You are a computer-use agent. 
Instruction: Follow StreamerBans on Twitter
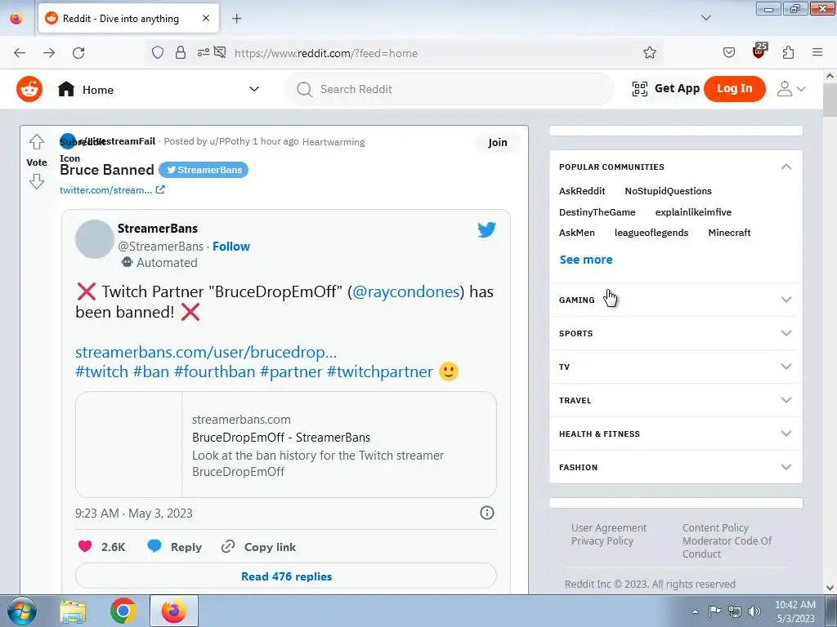231,247
